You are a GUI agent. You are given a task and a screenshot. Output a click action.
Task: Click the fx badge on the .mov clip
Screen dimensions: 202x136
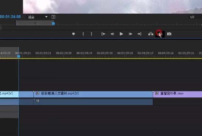point(157,93)
